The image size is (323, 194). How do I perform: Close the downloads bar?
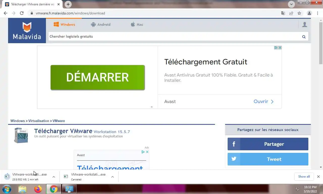tap(318, 177)
